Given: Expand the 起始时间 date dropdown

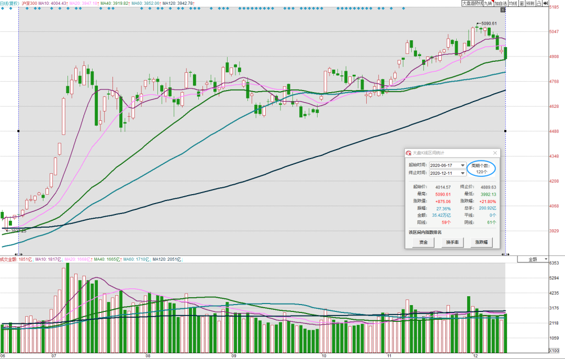Looking at the screenshot, I should point(462,165).
